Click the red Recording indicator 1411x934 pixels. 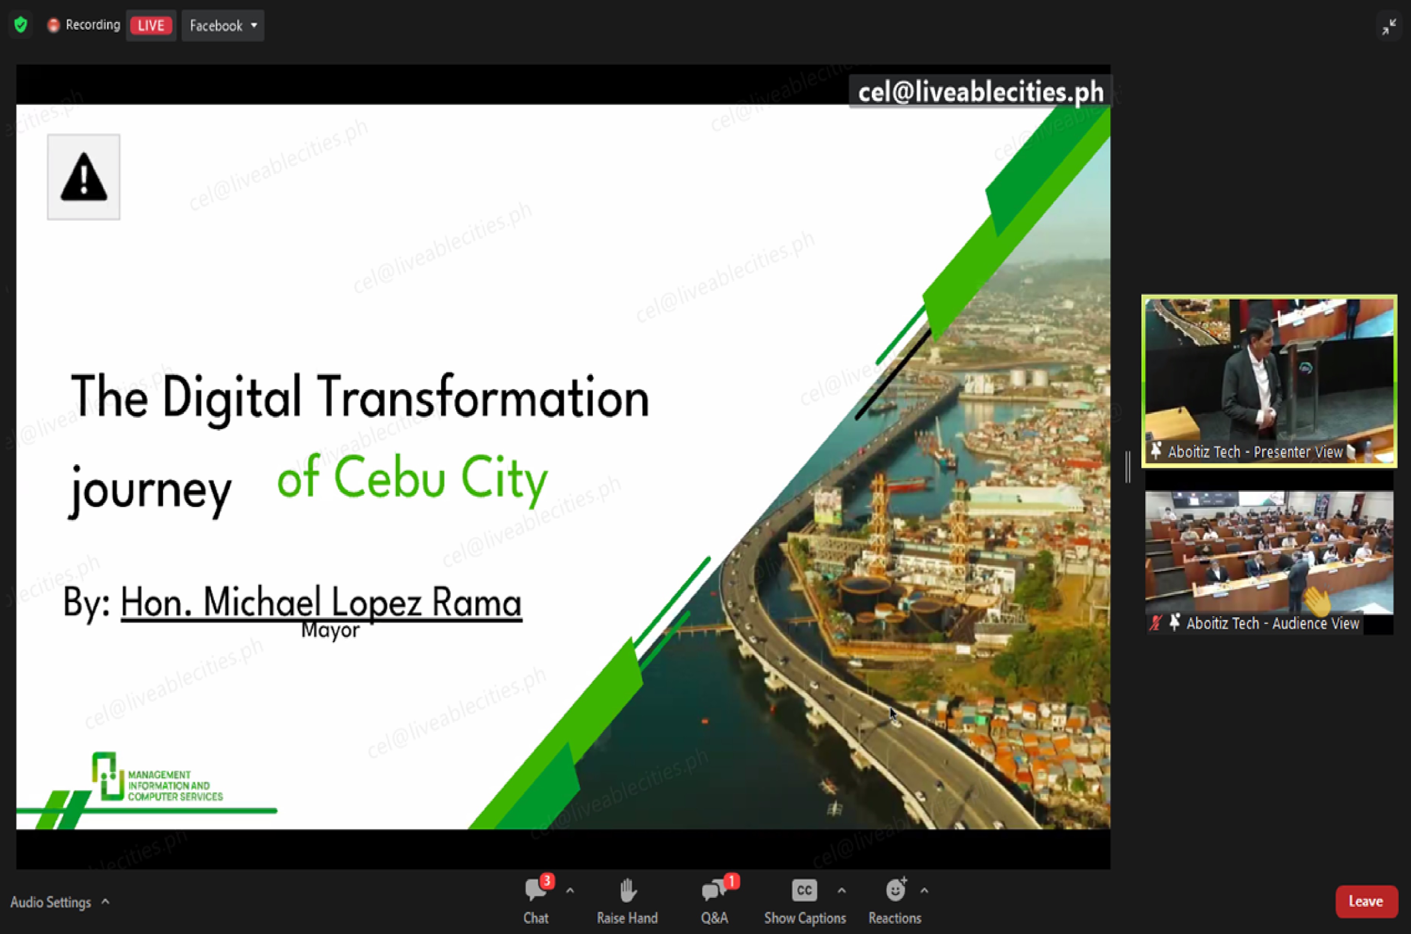[84, 25]
